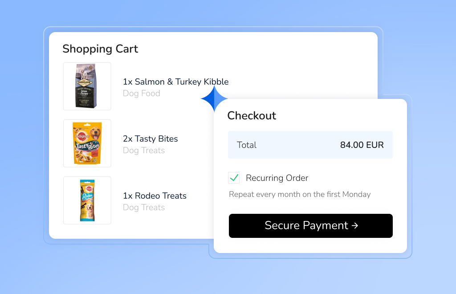
Task: Click the Checkout heading
Action: click(252, 115)
